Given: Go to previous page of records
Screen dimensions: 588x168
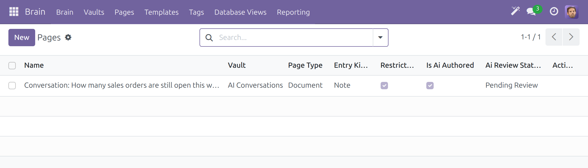Looking at the screenshot, I should click(x=554, y=37).
